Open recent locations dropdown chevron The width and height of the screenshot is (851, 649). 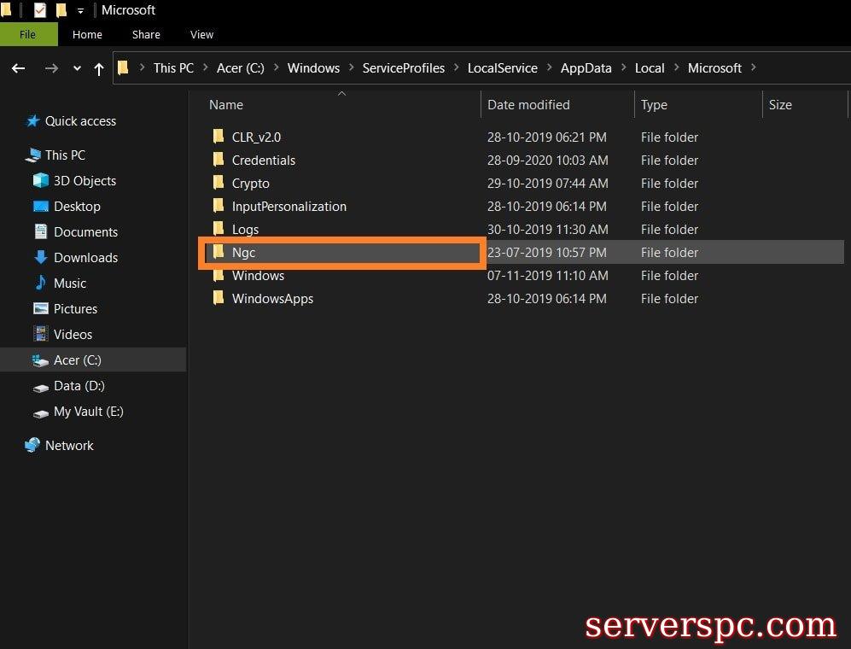coord(77,68)
